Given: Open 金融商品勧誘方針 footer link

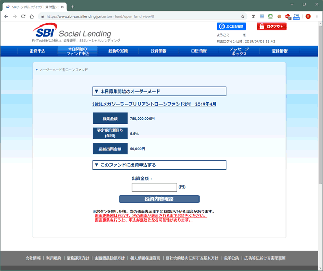Looking at the screenshot, I should pyautogui.click(x=109, y=258).
